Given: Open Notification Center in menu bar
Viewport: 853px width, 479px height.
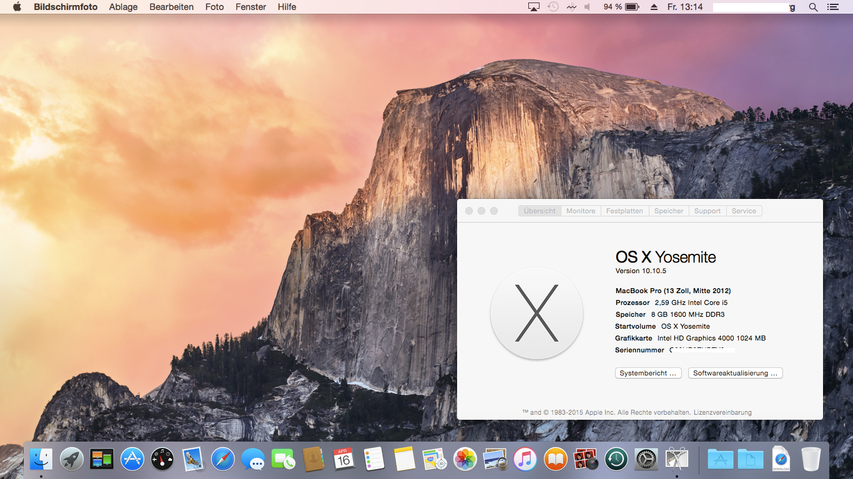Looking at the screenshot, I should tap(832, 7).
